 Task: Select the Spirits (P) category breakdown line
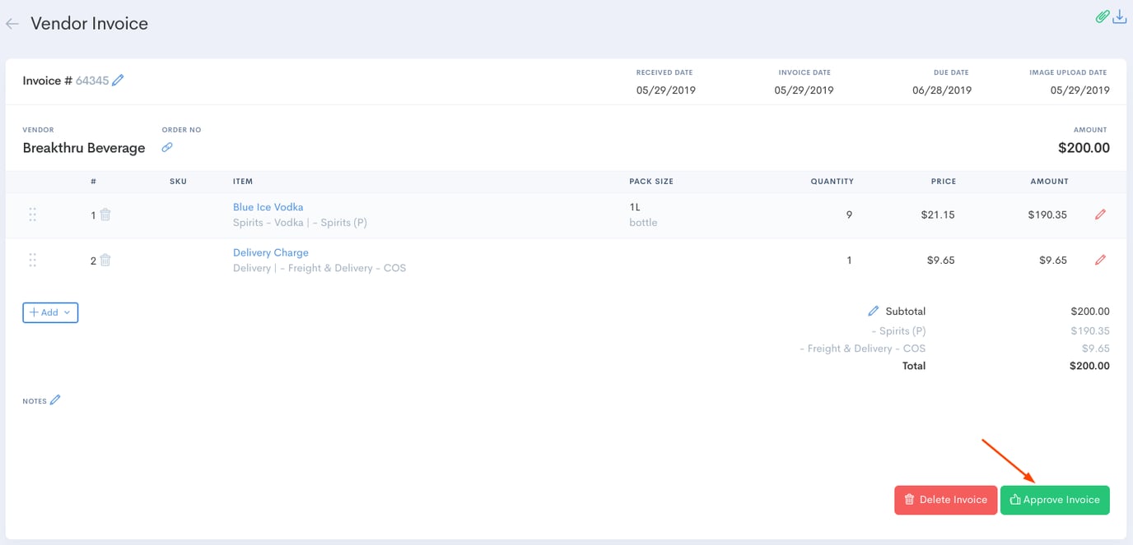coord(898,330)
